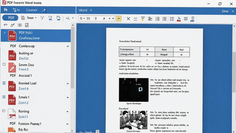Click the field showing 0
Screen dimensions: 236x133
96,19
